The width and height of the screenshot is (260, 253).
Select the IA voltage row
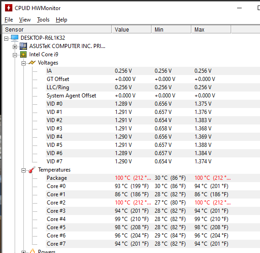click(152, 71)
